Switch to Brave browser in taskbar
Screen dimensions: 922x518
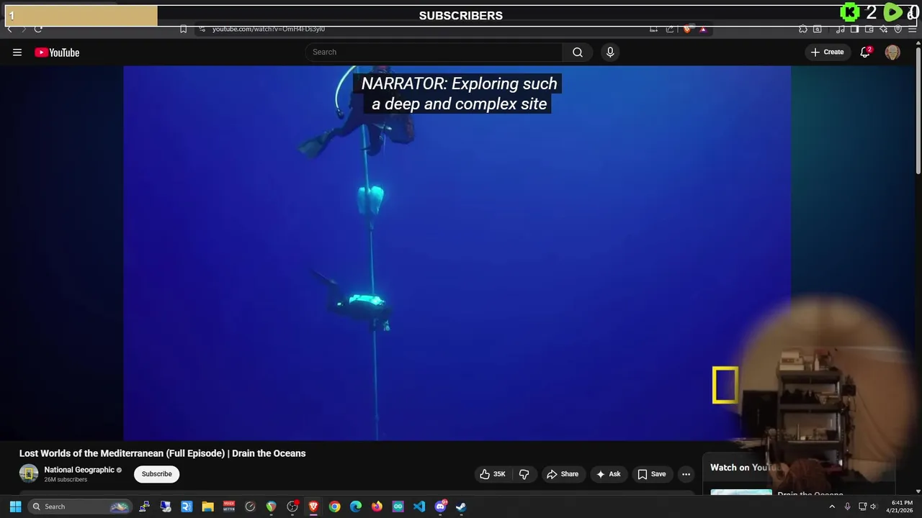313,506
